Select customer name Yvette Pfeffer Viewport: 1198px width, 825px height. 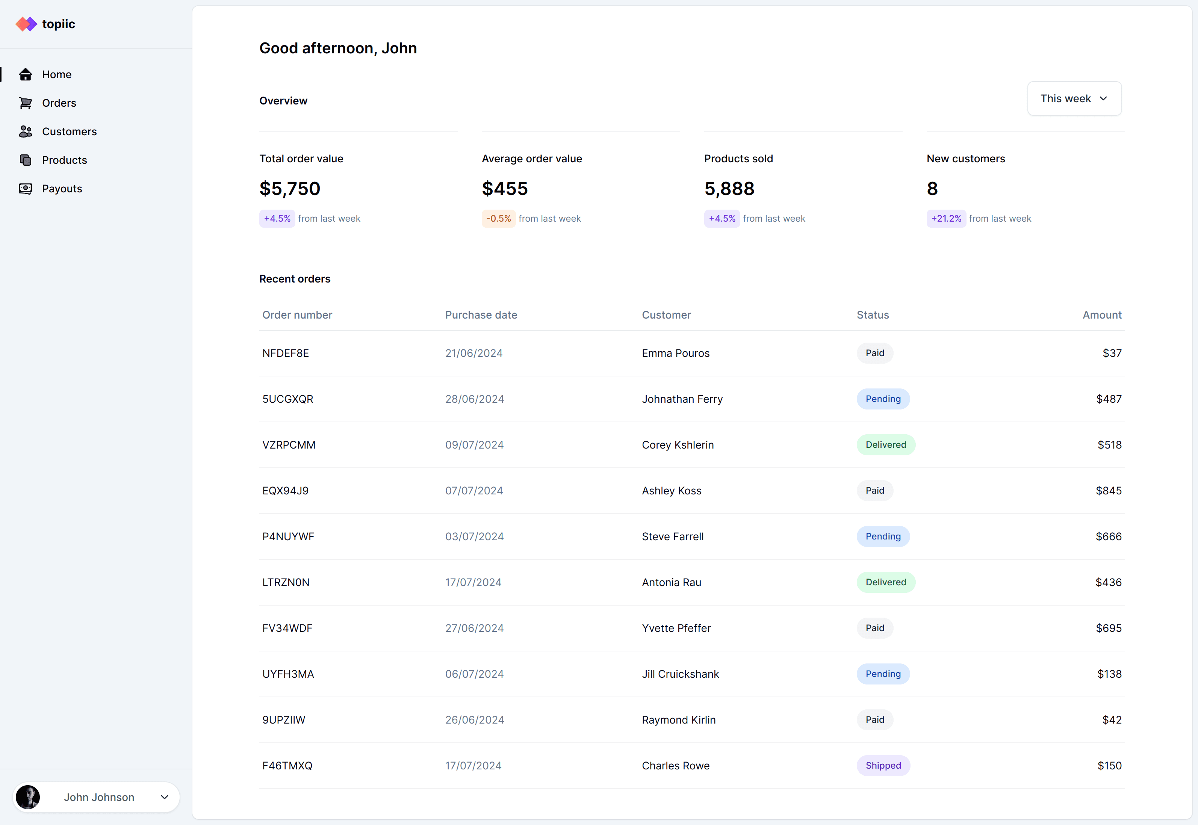click(x=676, y=628)
